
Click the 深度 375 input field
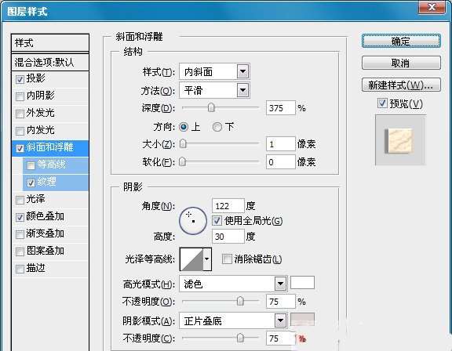281,108
